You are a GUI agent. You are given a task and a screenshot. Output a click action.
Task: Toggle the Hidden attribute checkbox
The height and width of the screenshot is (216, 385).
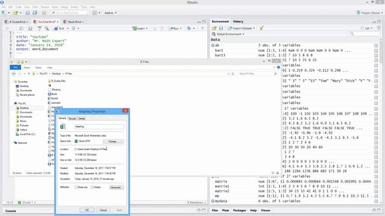coord(92,187)
